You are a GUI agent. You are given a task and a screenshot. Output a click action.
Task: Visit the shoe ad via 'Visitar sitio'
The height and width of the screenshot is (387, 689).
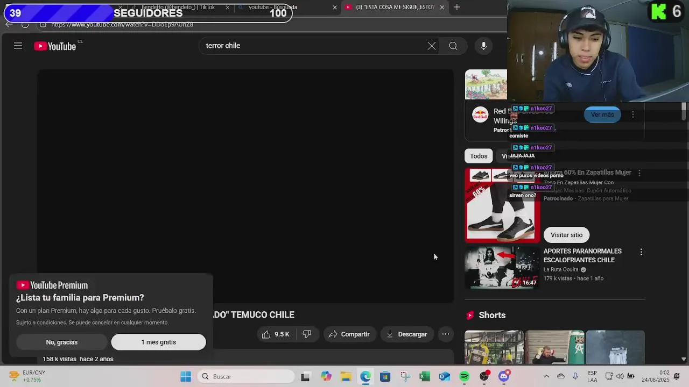(566, 235)
